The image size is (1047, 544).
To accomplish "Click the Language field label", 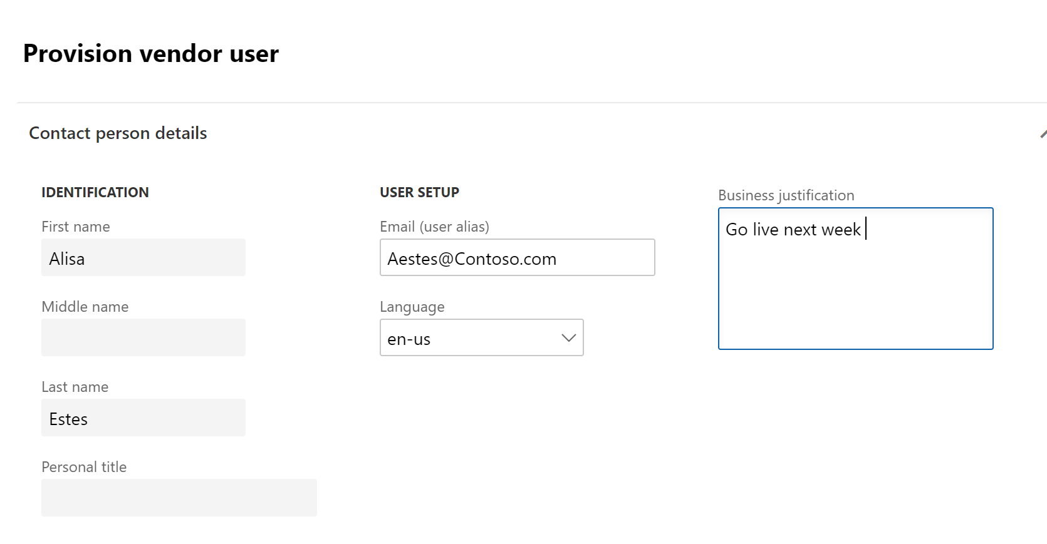I will tap(412, 307).
